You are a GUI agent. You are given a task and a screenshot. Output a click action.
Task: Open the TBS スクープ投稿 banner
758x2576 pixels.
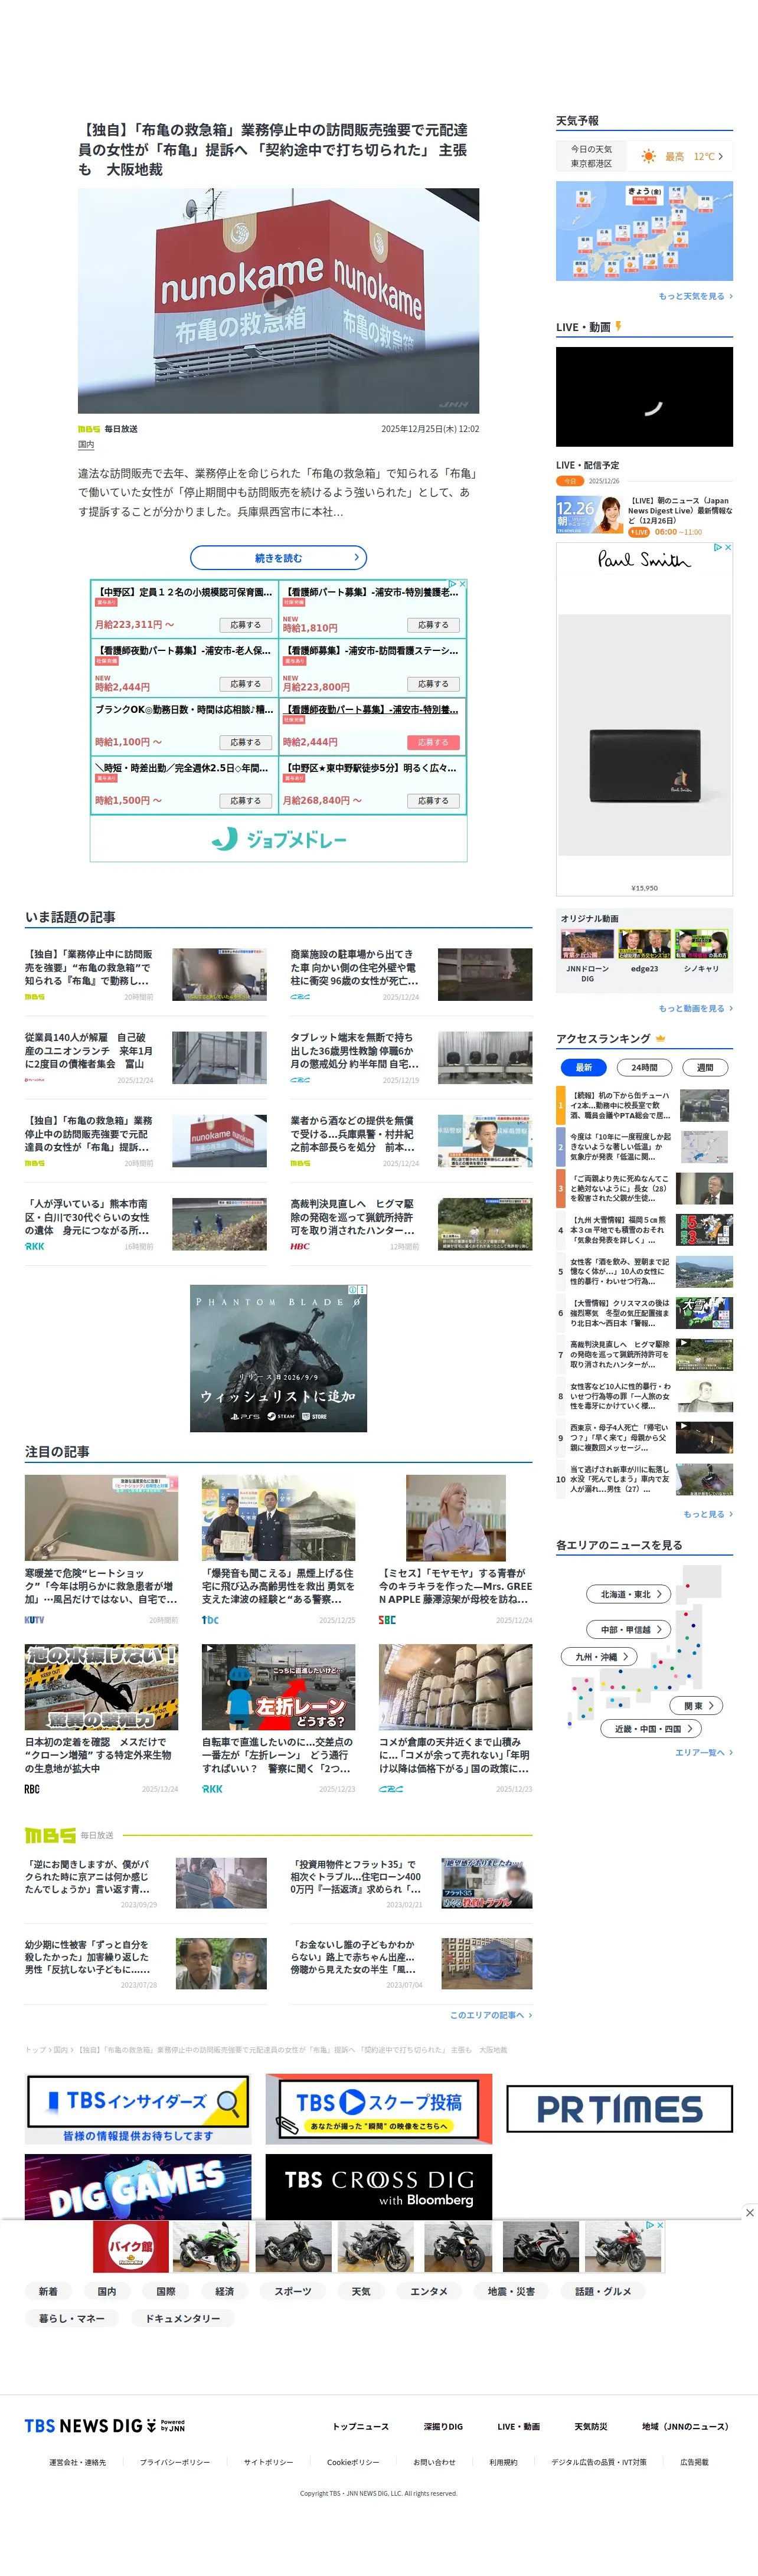(x=378, y=2108)
